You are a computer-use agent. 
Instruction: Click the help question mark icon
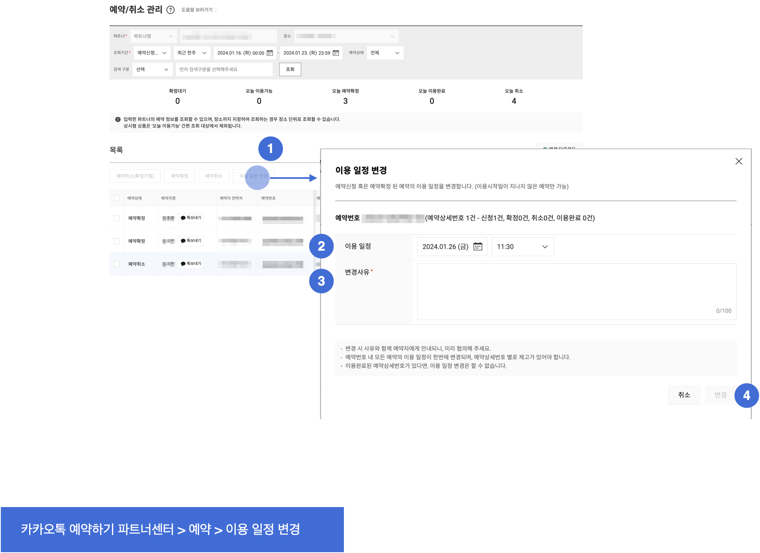pyautogui.click(x=171, y=10)
